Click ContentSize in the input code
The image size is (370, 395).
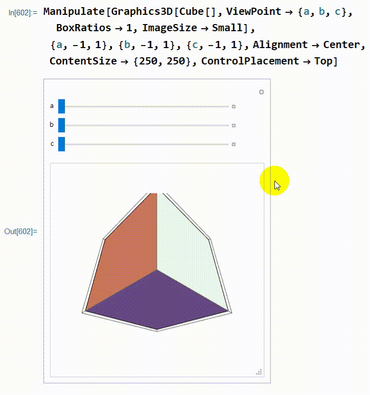tap(83, 61)
